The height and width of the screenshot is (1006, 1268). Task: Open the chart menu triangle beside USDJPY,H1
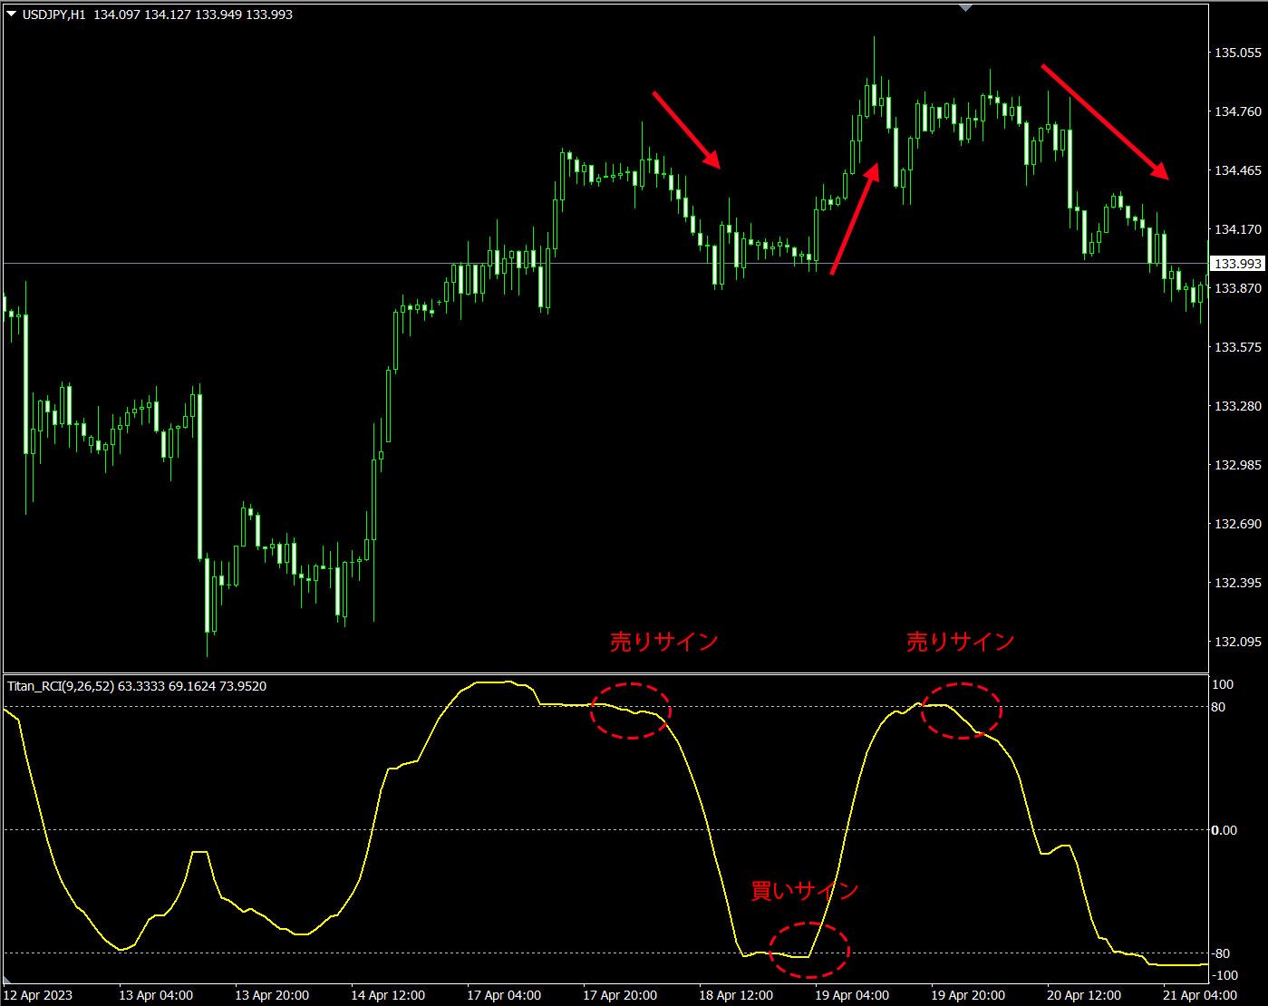click(11, 14)
